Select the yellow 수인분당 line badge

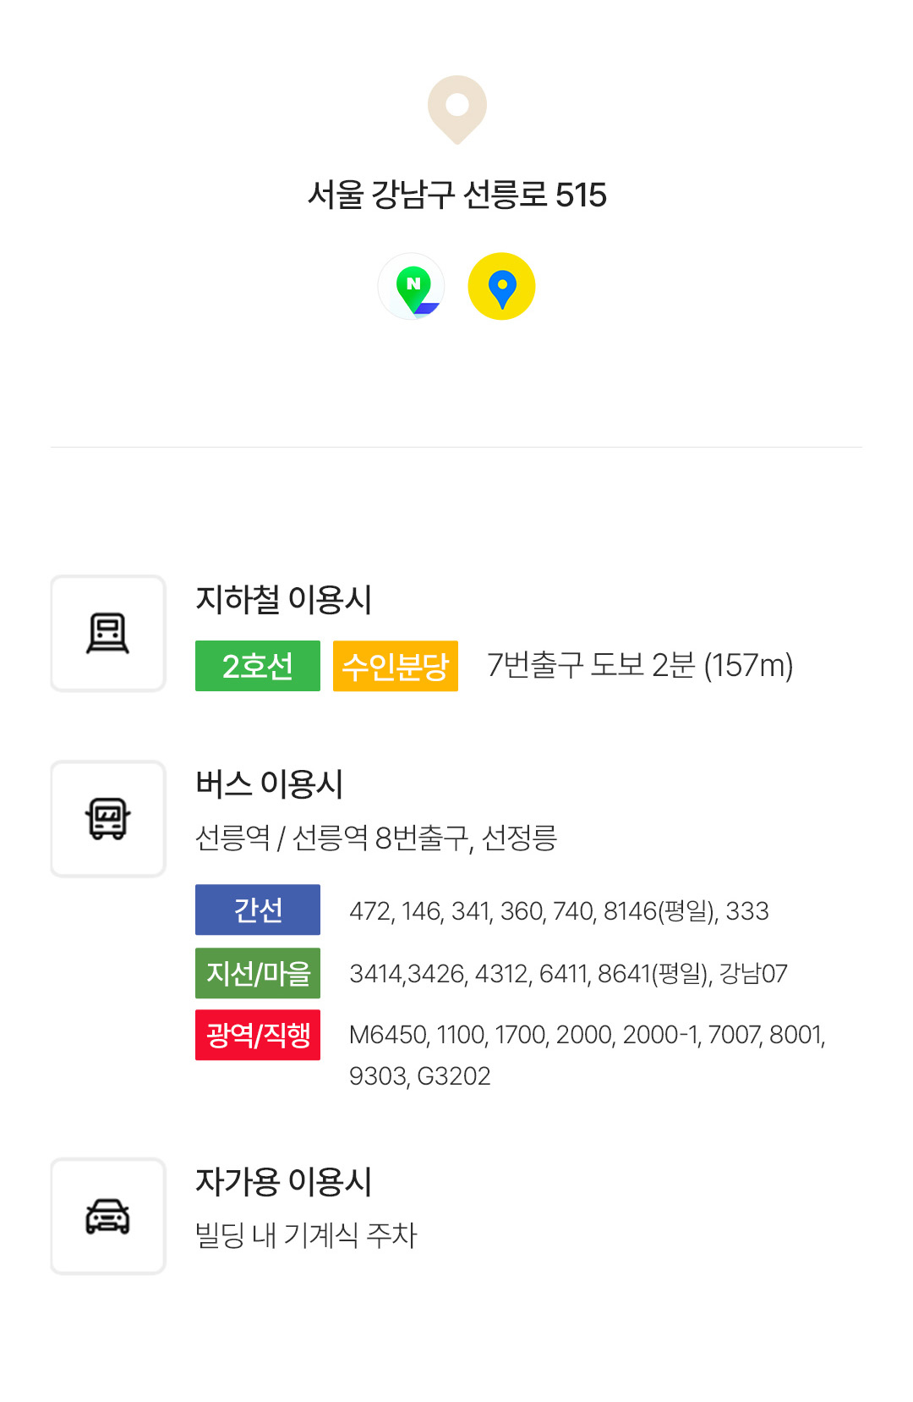pyautogui.click(x=396, y=666)
